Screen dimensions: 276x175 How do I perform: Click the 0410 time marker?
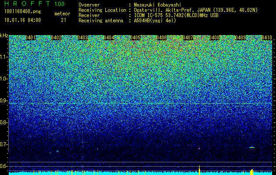(267, 38)
